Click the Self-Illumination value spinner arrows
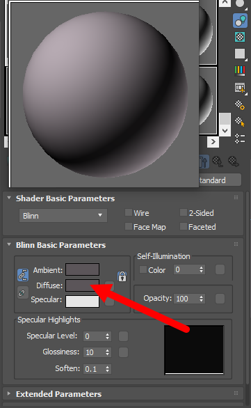This screenshot has width=251, height=408. pyautogui.click(x=202, y=270)
